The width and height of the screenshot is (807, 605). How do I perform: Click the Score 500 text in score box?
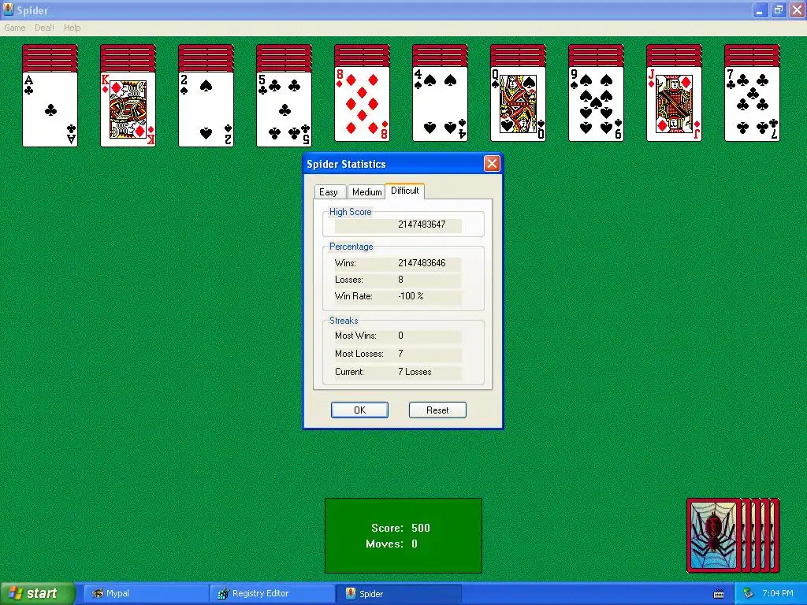coord(400,528)
